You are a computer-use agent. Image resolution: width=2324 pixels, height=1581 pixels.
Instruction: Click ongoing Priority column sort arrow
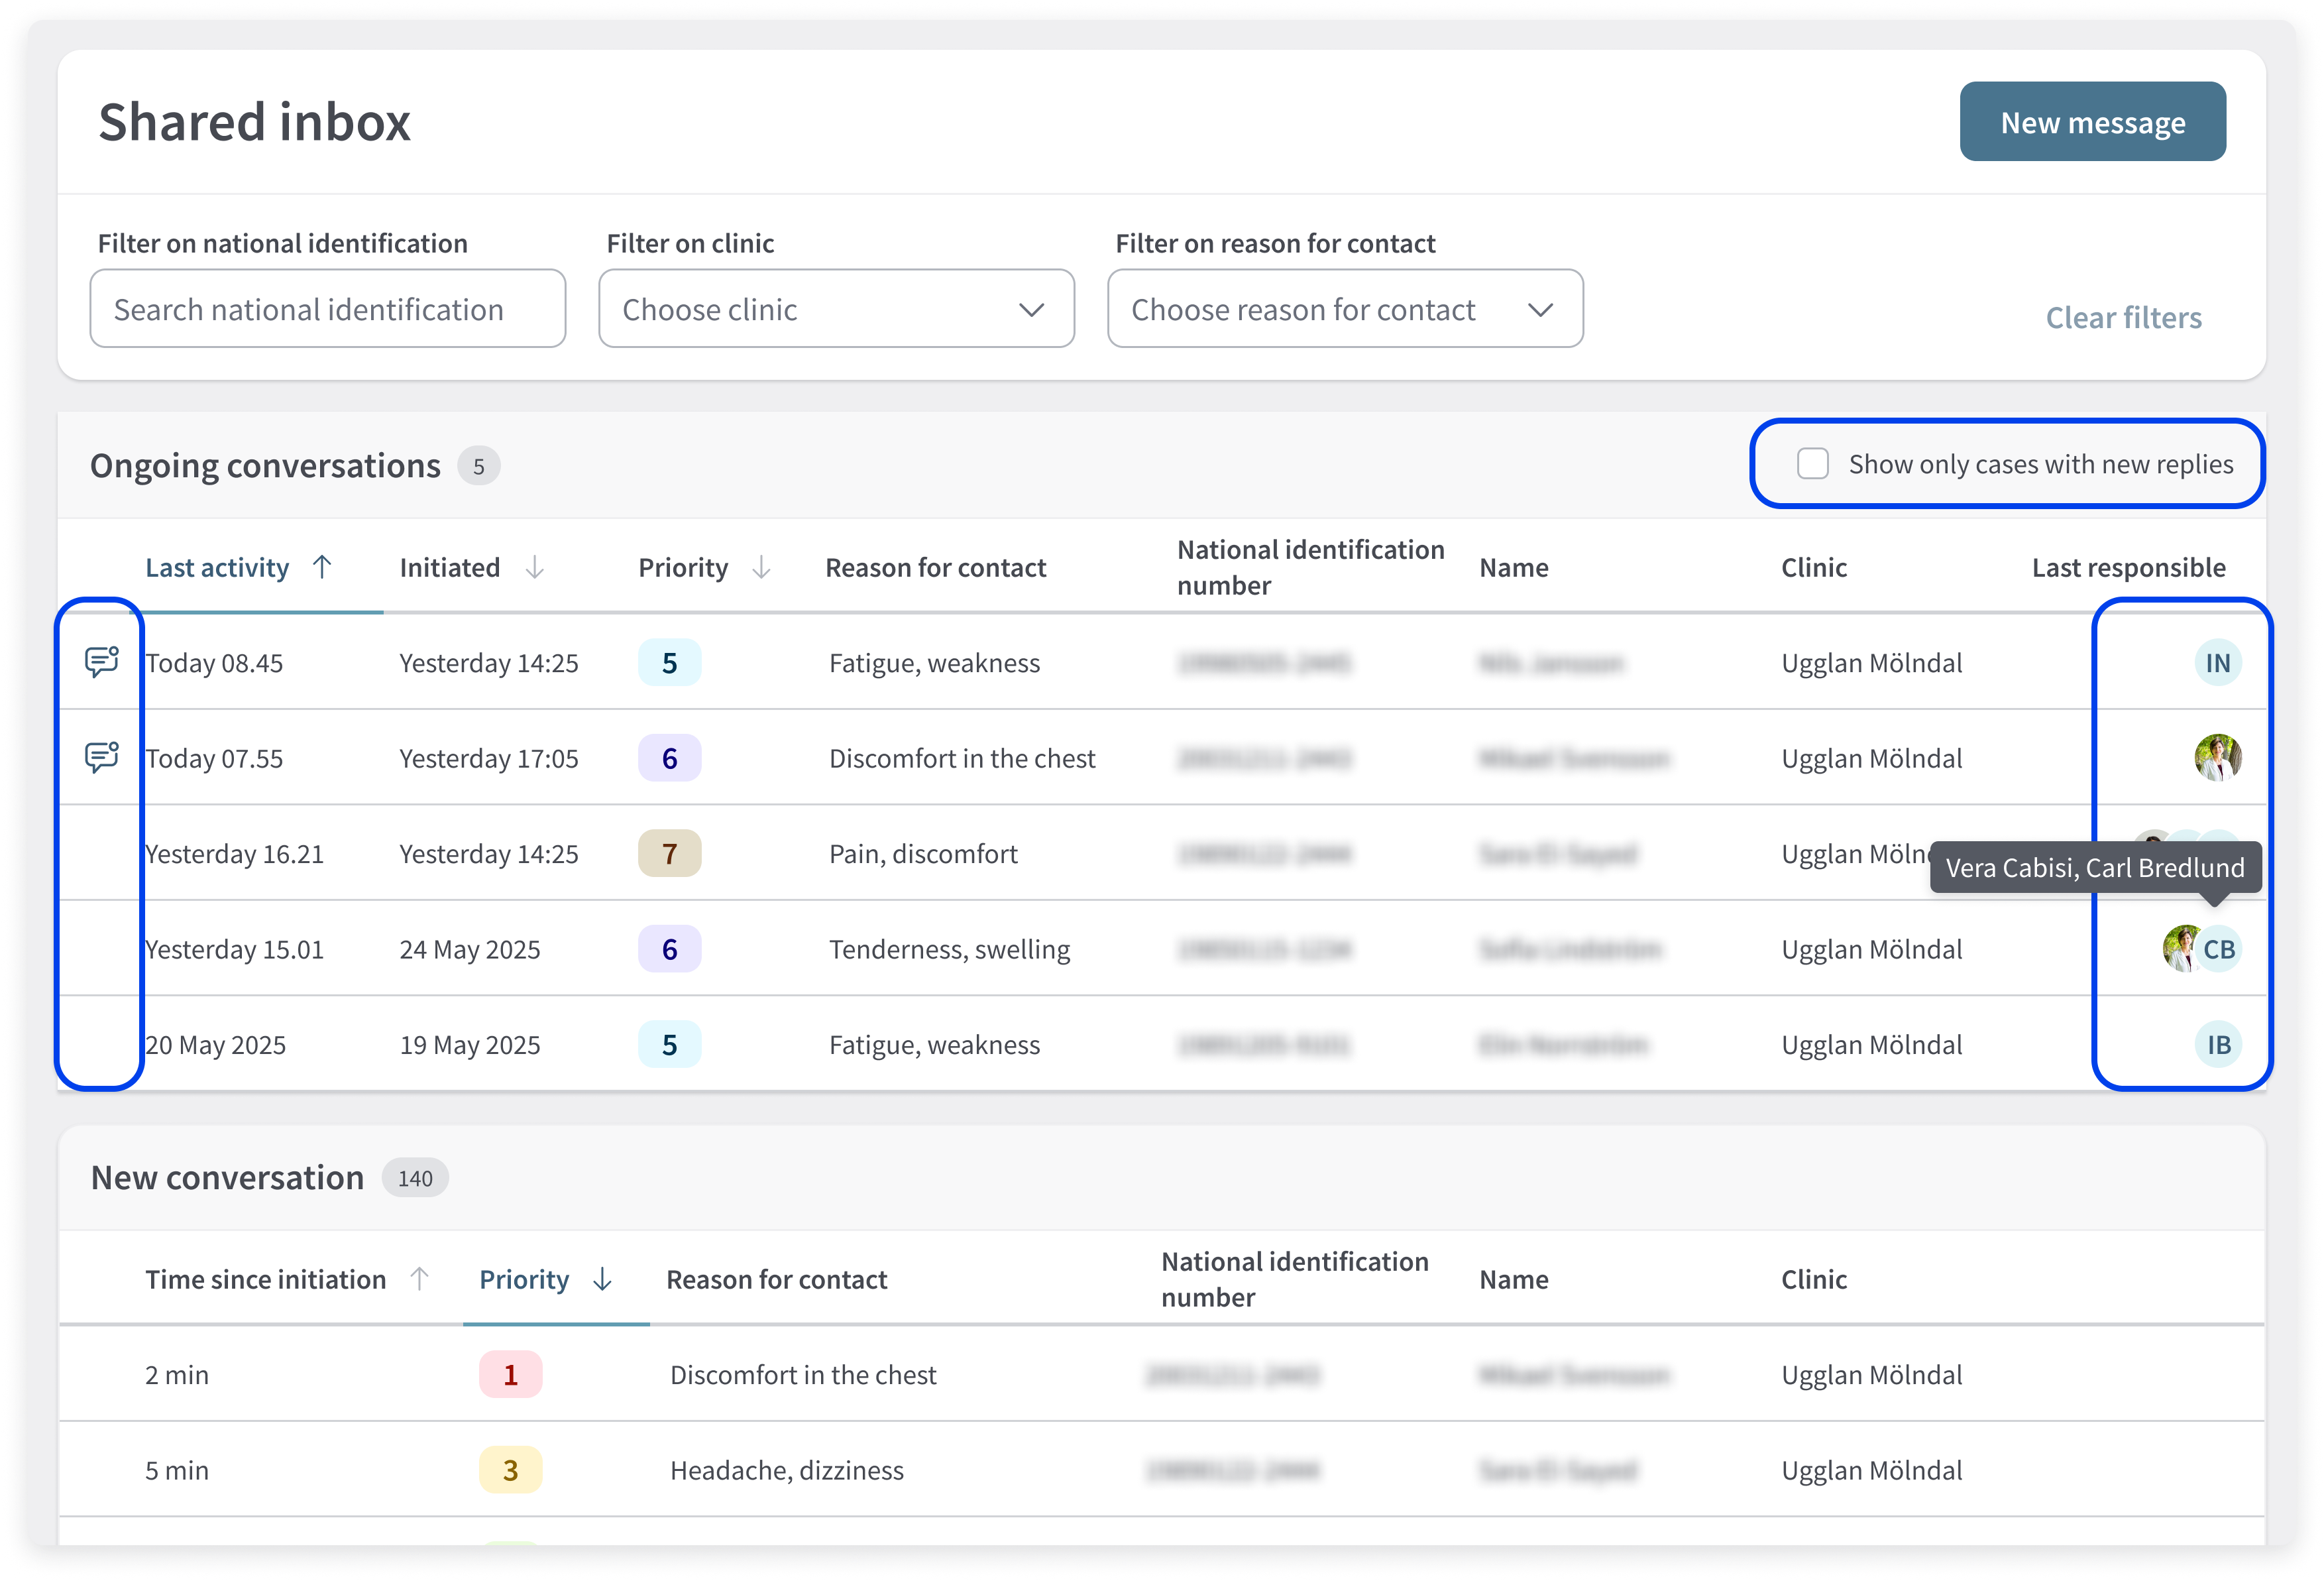pyautogui.click(x=761, y=567)
